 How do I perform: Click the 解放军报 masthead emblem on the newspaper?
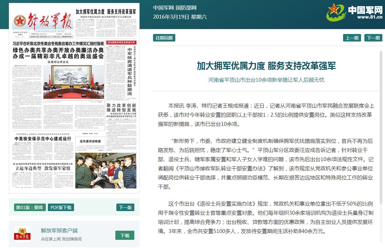pos(19,22)
